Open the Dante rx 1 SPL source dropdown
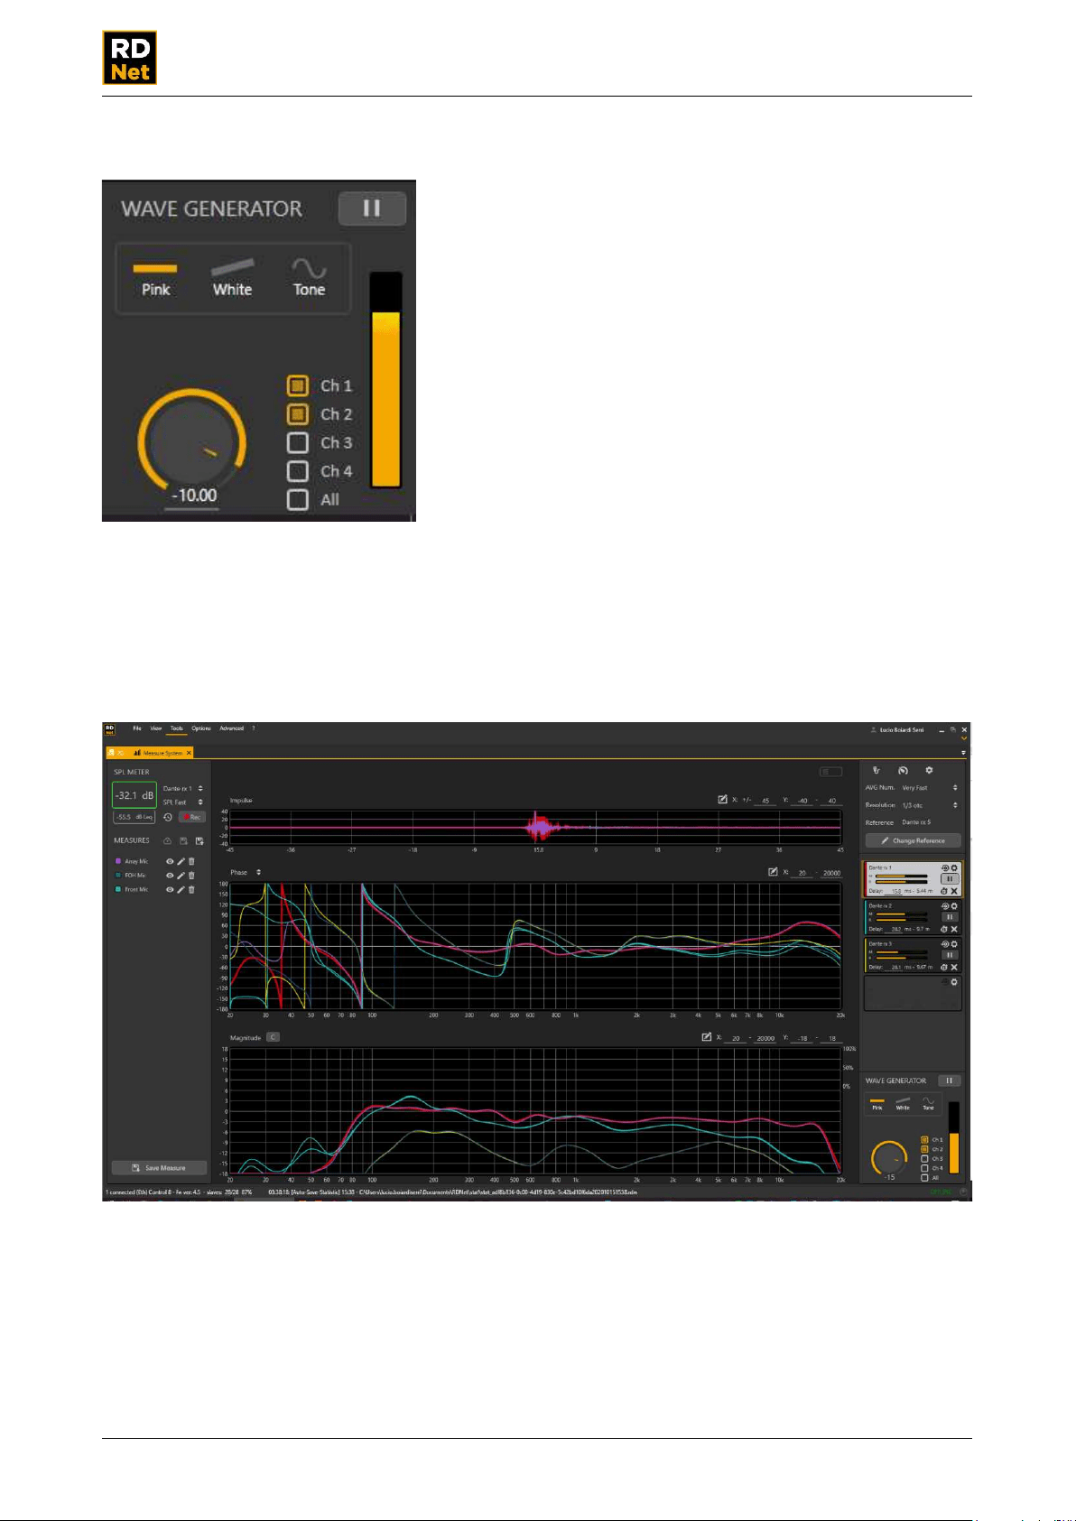Image resolution: width=1076 pixels, height=1521 pixels. [x=183, y=789]
